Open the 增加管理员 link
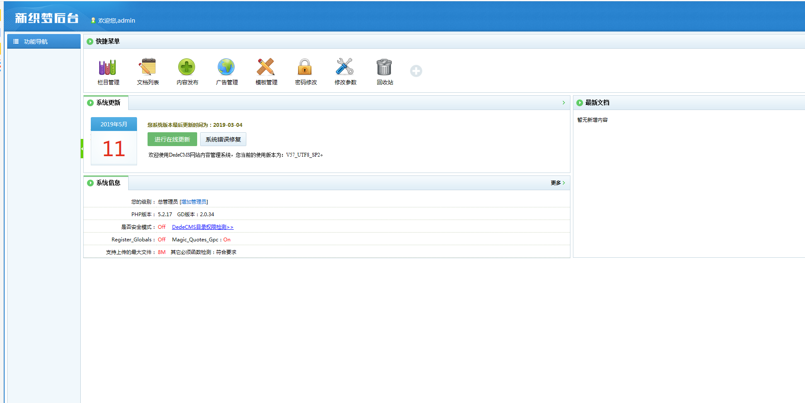The width and height of the screenshot is (805, 403). 194,202
